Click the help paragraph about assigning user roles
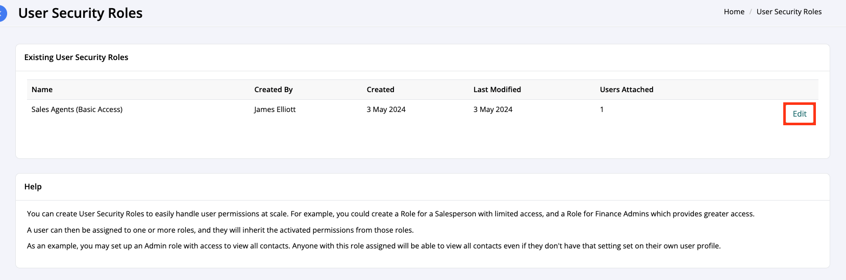This screenshot has width=846, height=280. point(220,230)
